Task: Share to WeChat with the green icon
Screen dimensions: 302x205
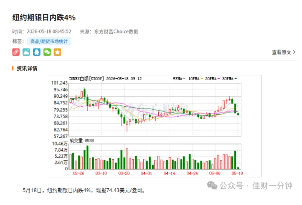Action: [47, 52]
